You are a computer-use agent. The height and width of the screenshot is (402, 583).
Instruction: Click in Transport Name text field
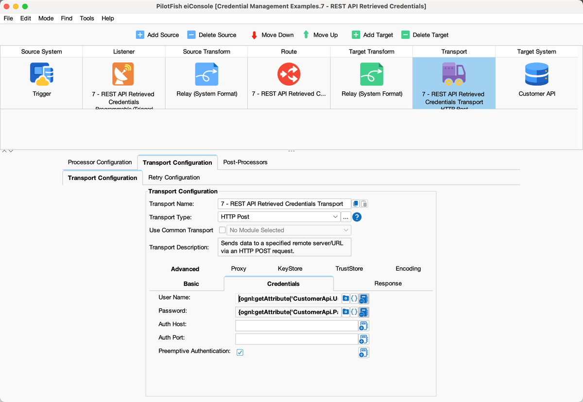point(284,204)
